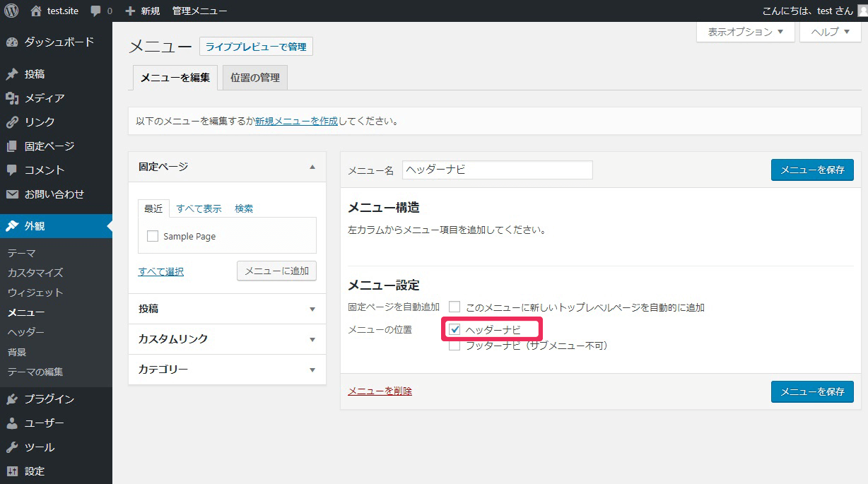
Task: Click the WordPress logo icon
Action: [x=11, y=11]
